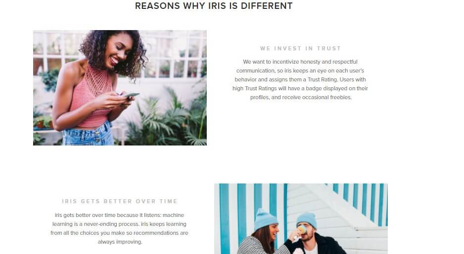Click the word 'TRUST' in the gray subheading

pos(329,48)
